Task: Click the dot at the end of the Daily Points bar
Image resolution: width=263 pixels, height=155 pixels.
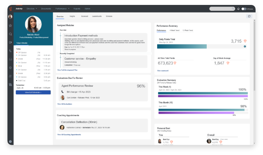Action: pyautogui.click(x=245, y=46)
